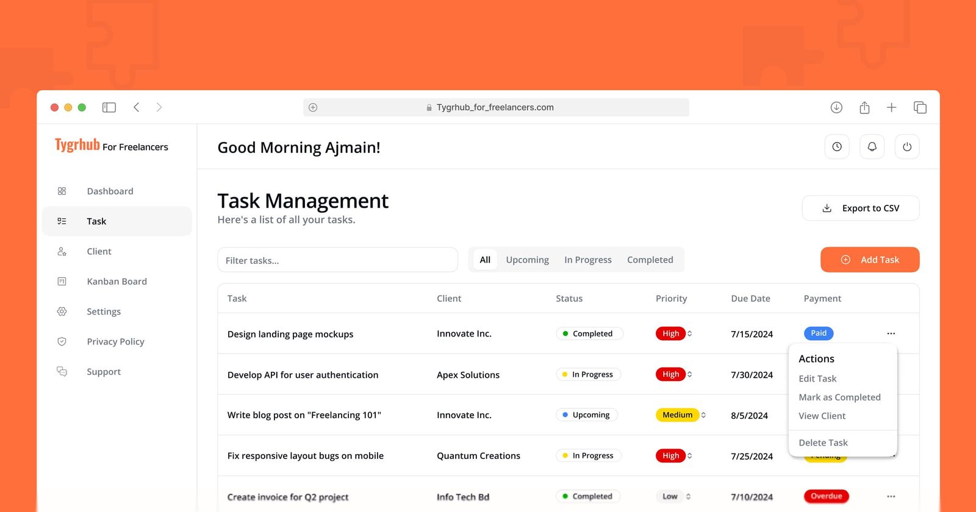Screen dimensions: 976x512
Task: Open the Task sidebar item
Action: pyautogui.click(x=117, y=221)
